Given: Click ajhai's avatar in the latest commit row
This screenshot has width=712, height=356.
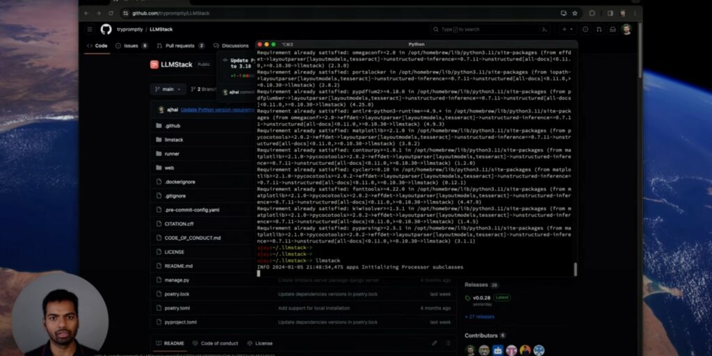Looking at the screenshot, I should coord(161,110).
